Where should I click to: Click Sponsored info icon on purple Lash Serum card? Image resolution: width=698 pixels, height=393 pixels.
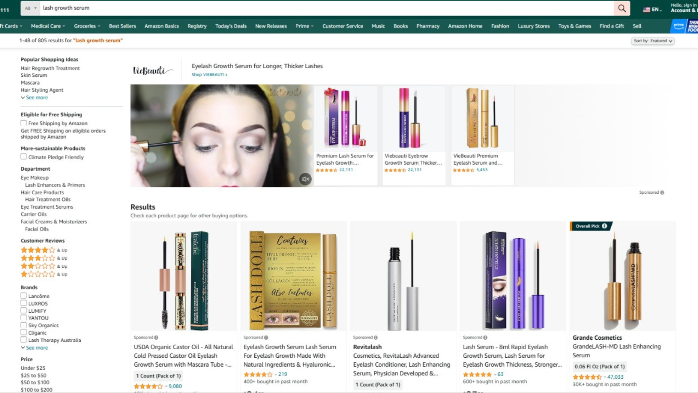pos(485,337)
